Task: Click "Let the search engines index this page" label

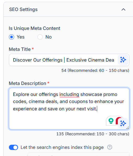Action: click(x=62, y=147)
